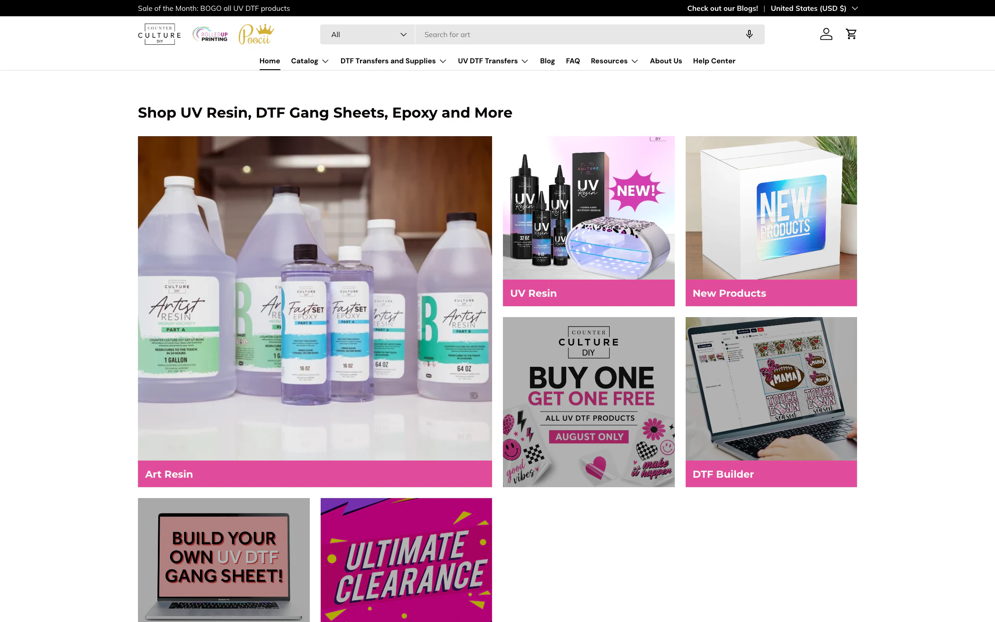Open the About Us page
This screenshot has height=622, width=995.
tap(666, 61)
